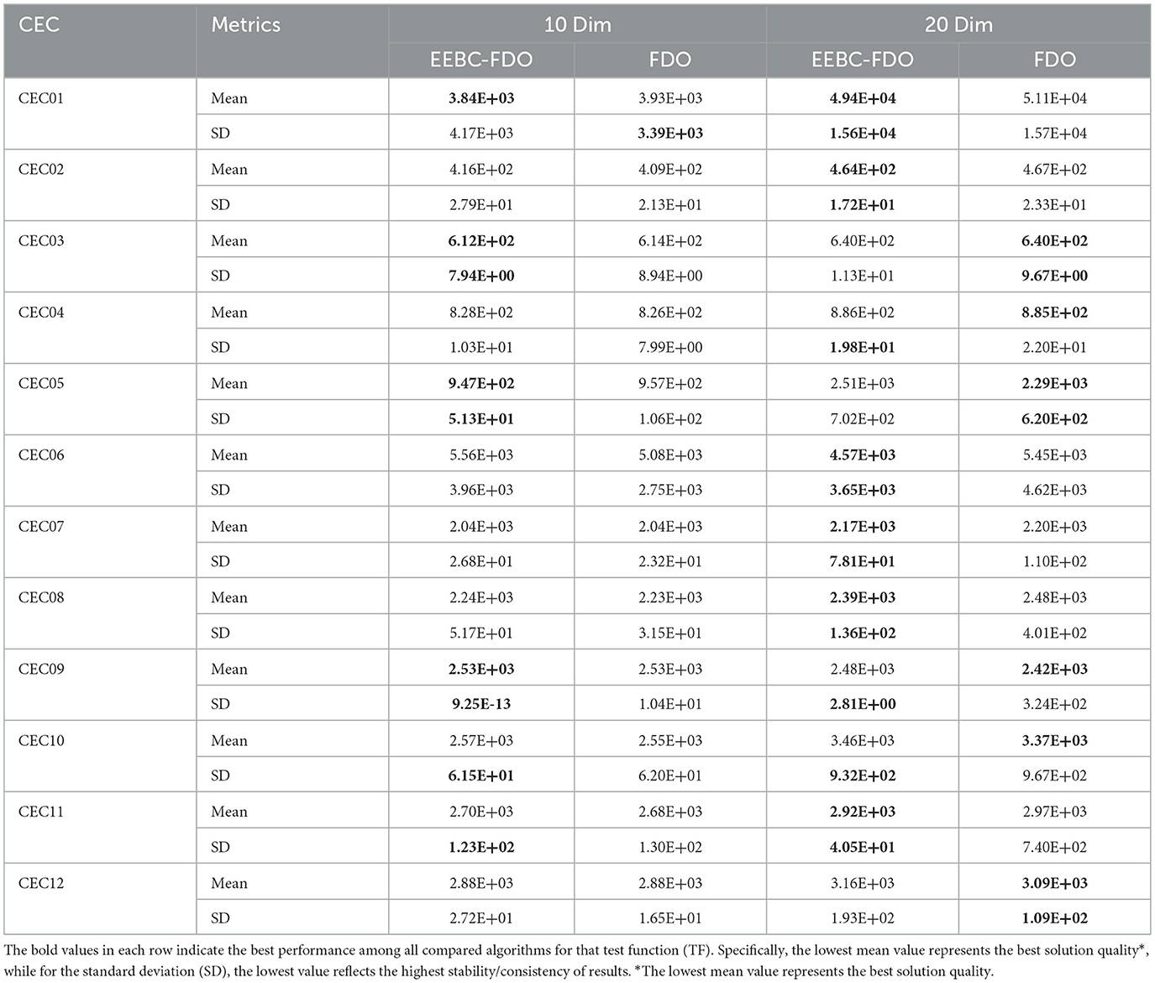
Task: Select the CEC01 row label
Action: [x=41, y=98]
